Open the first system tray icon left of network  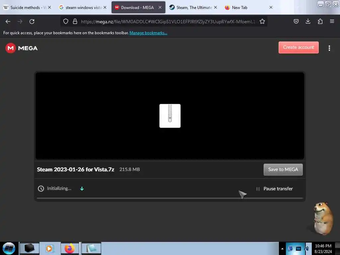pos(290,249)
